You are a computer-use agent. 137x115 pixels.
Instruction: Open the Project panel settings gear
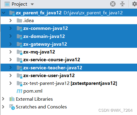pos(135,4)
